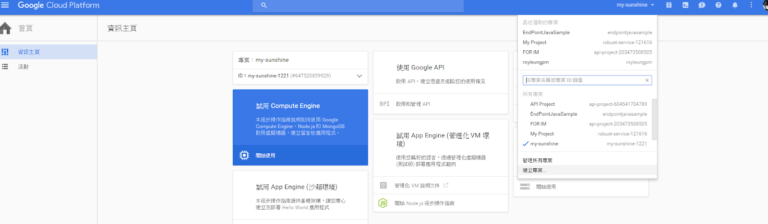Screen dimensions: 768x224
Task: Open 資訊主頁 in the sidebar
Action: [48, 52]
